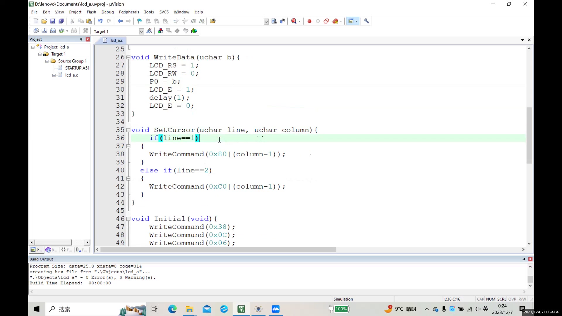The width and height of the screenshot is (562, 316).
Task: Fold the Initial function at line 46
Action: pos(128,219)
